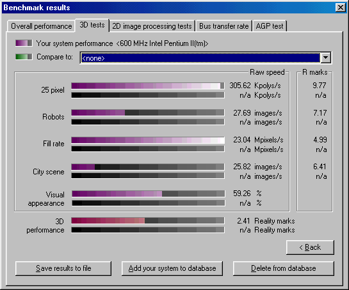Click the red 3D performance bar
The width and height of the screenshot is (349, 290).
[x=148, y=220]
